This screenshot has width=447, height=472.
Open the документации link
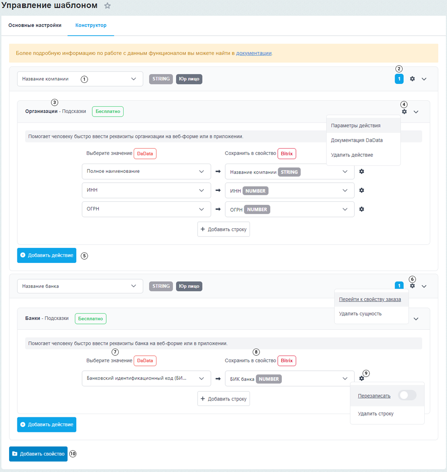point(254,53)
